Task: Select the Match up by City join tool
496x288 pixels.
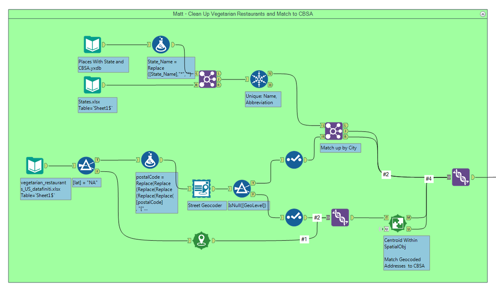Action: coord(334,131)
